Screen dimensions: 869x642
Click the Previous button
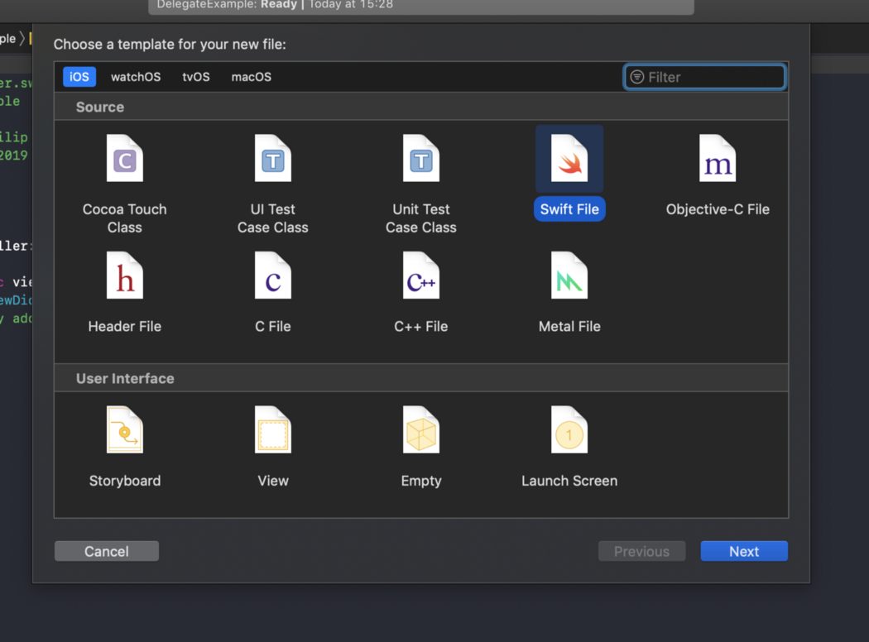(x=641, y=551)
